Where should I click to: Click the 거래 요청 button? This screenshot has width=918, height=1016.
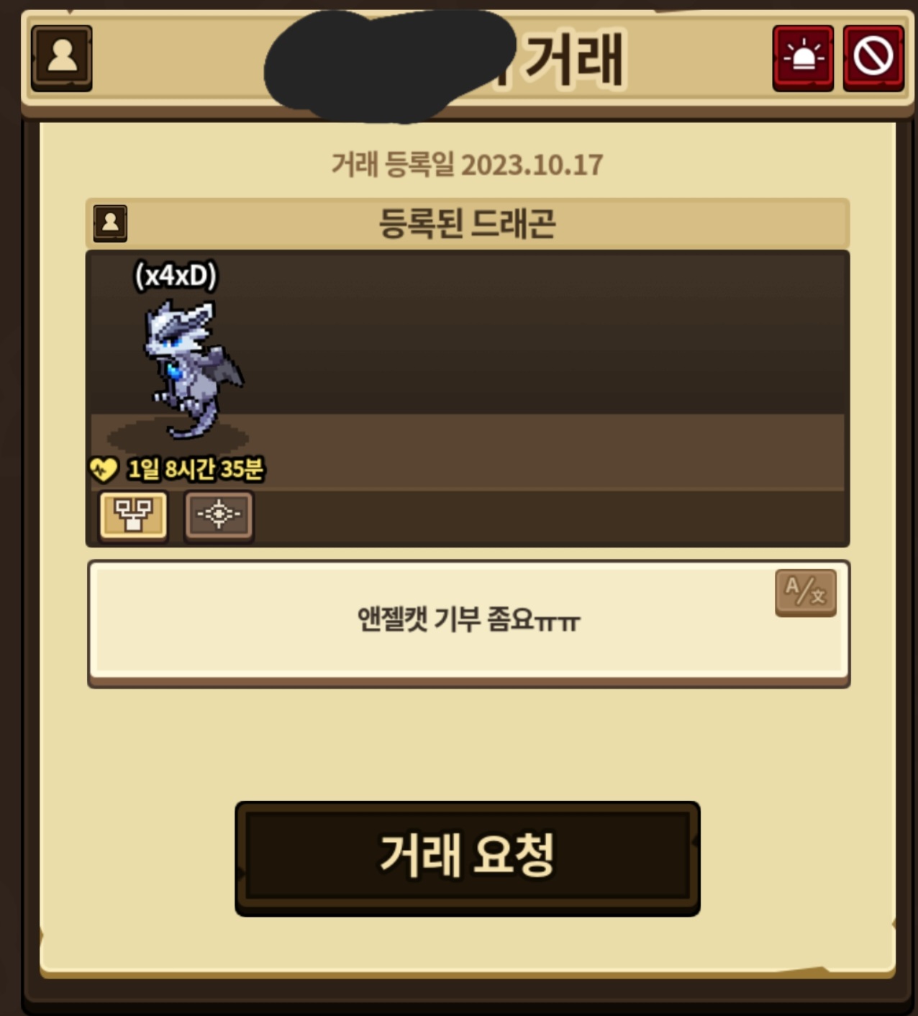tap(468, 858)
